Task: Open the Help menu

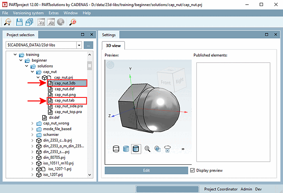Action: click(87, 13)
